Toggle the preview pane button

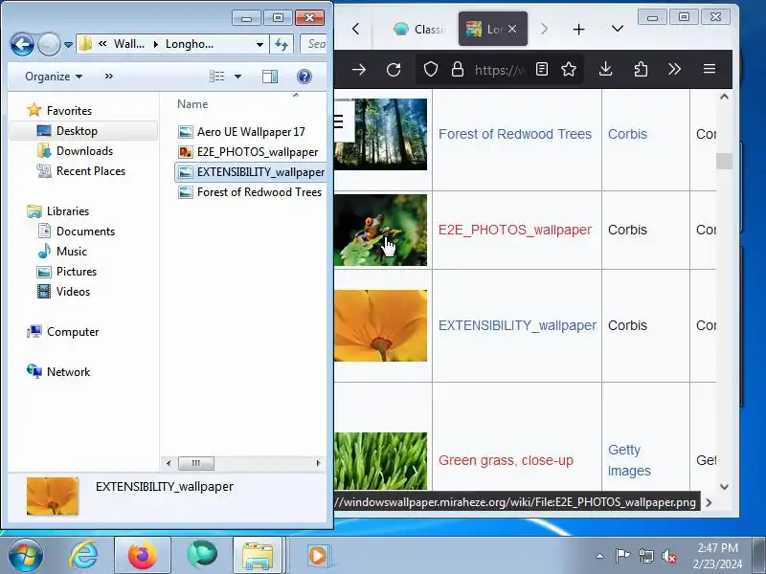tap(270, 77)
